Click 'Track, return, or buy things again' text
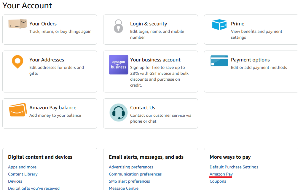 tap(60, 31)
